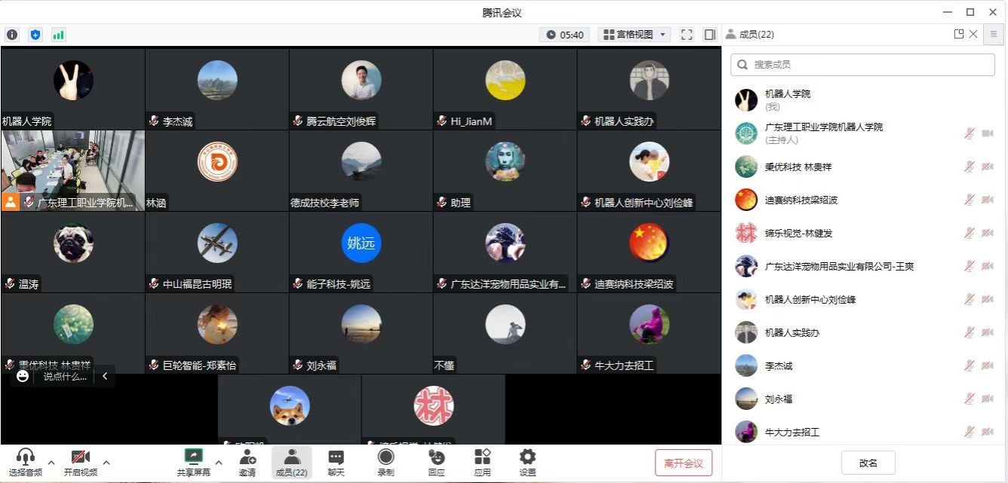Open the security shield icon
Screen dimensions: 1008x483
[35, 35]
